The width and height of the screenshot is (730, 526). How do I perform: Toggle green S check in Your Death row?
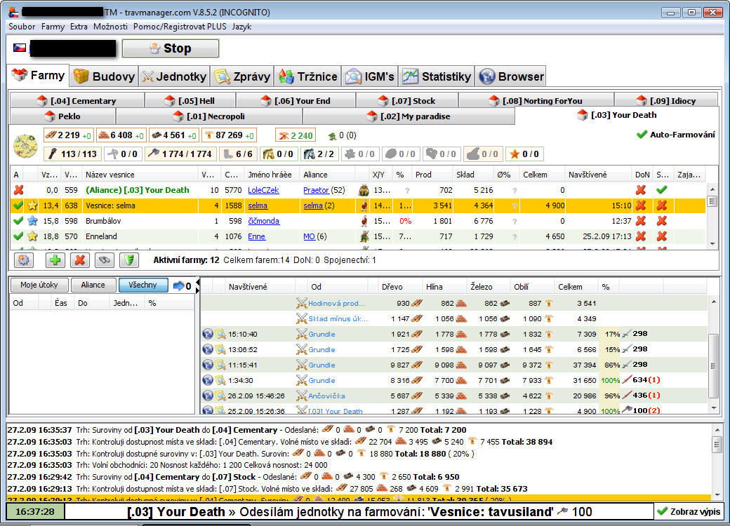click(x=661, y=190)
